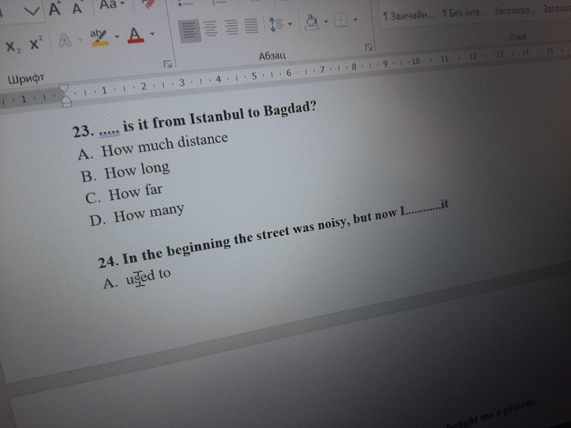
Task: Increase font size with the large A icon
Action: [54, 9]
